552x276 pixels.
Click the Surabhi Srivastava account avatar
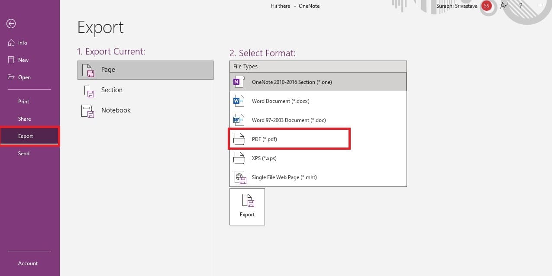tap(487, 6)
